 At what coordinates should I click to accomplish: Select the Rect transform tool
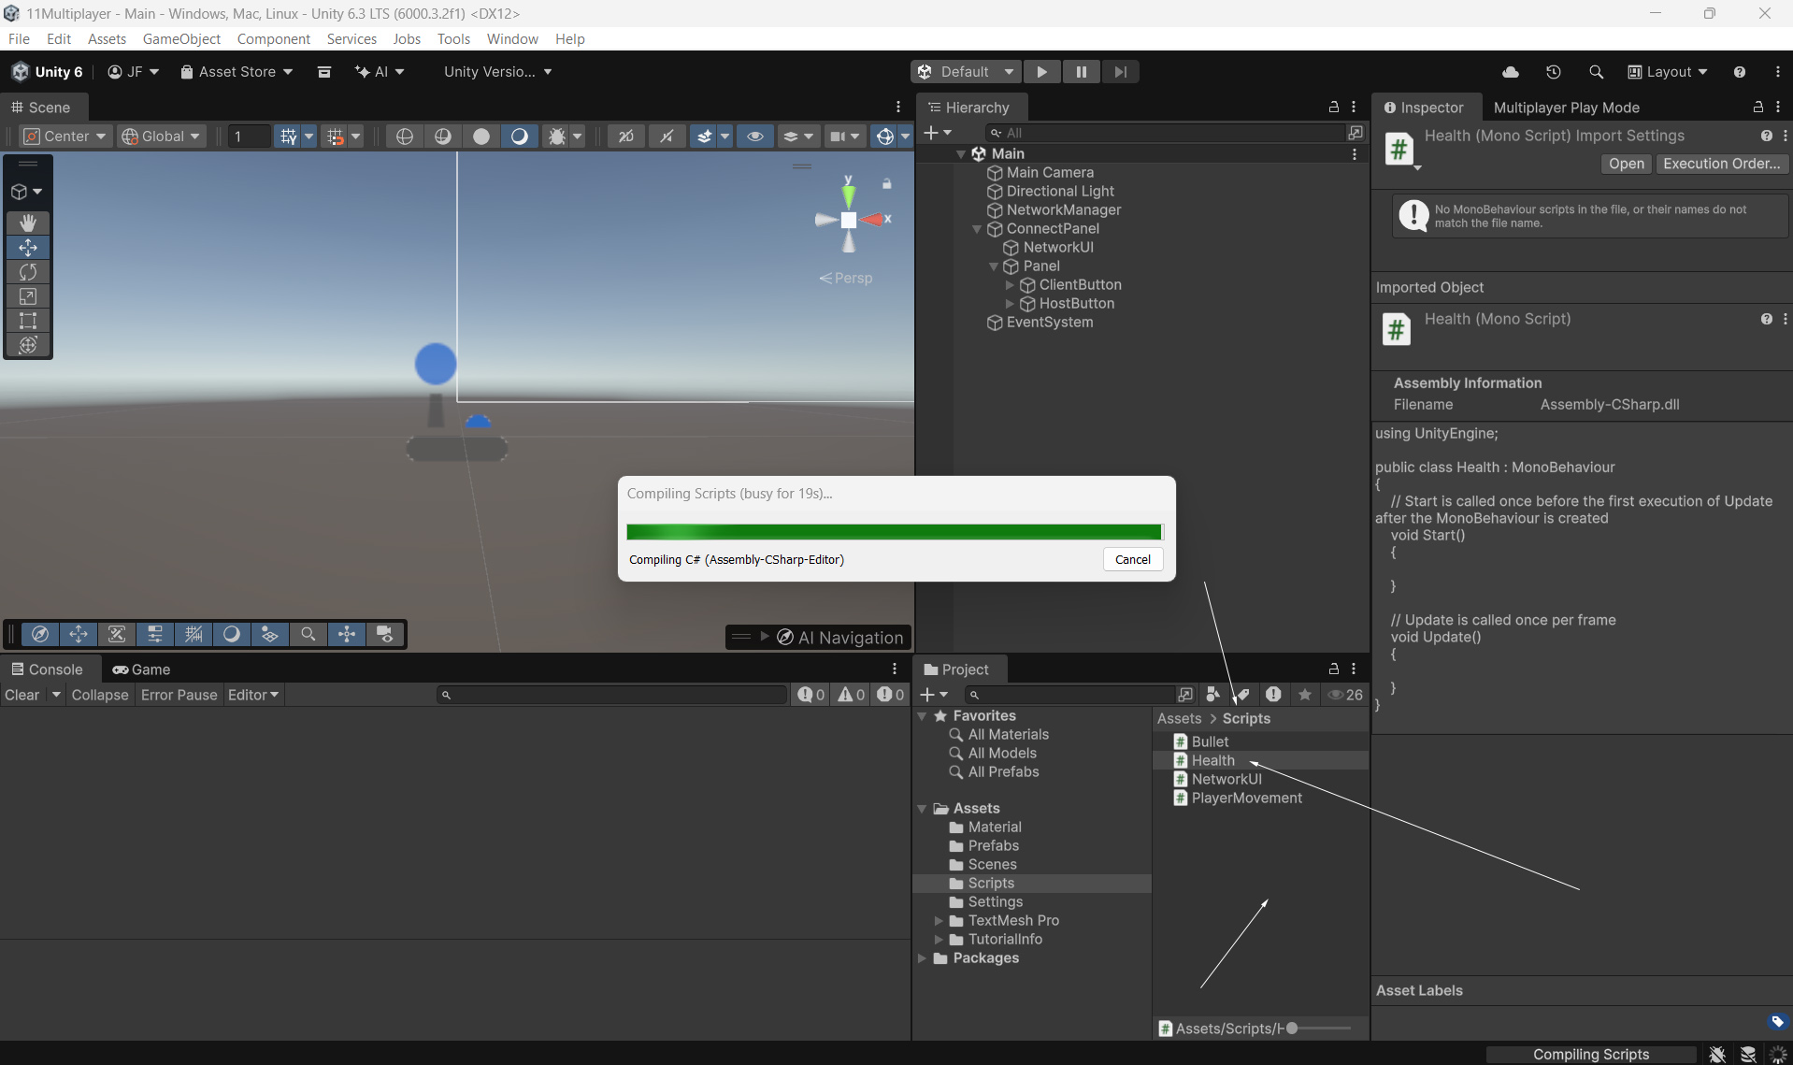tap(28, 321)
